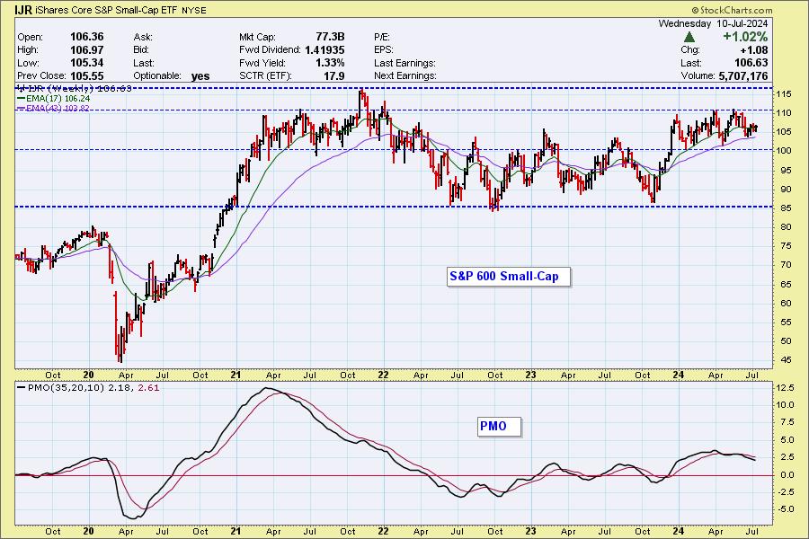Click the Fwd Dividend value 1.41935

[324, 50]
